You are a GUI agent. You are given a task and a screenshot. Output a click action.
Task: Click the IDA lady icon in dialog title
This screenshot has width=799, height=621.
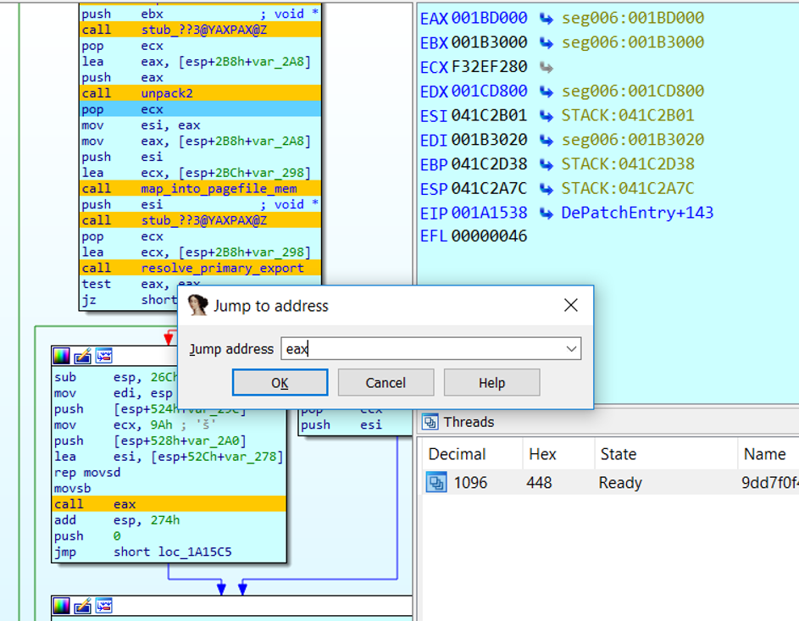197,305
